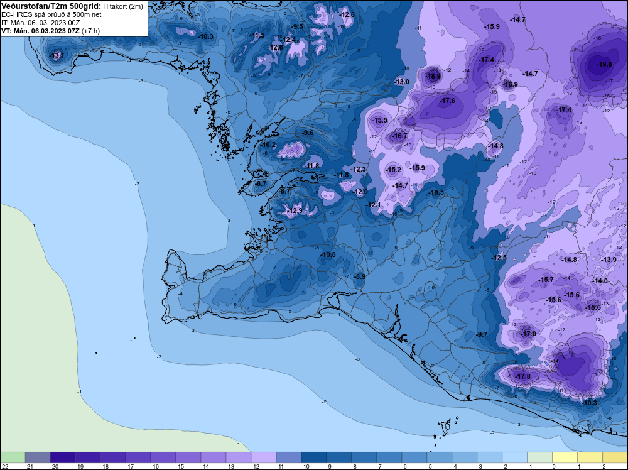The width and height of the screenshot is (628, 470).
Task: Click the -10.2 temperature label
Action: click(x=268, y=145)
